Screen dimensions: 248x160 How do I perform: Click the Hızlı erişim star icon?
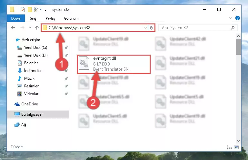17,40
